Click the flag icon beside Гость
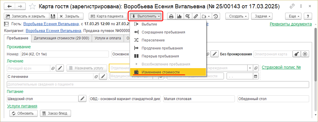 (x=7, y=24)
